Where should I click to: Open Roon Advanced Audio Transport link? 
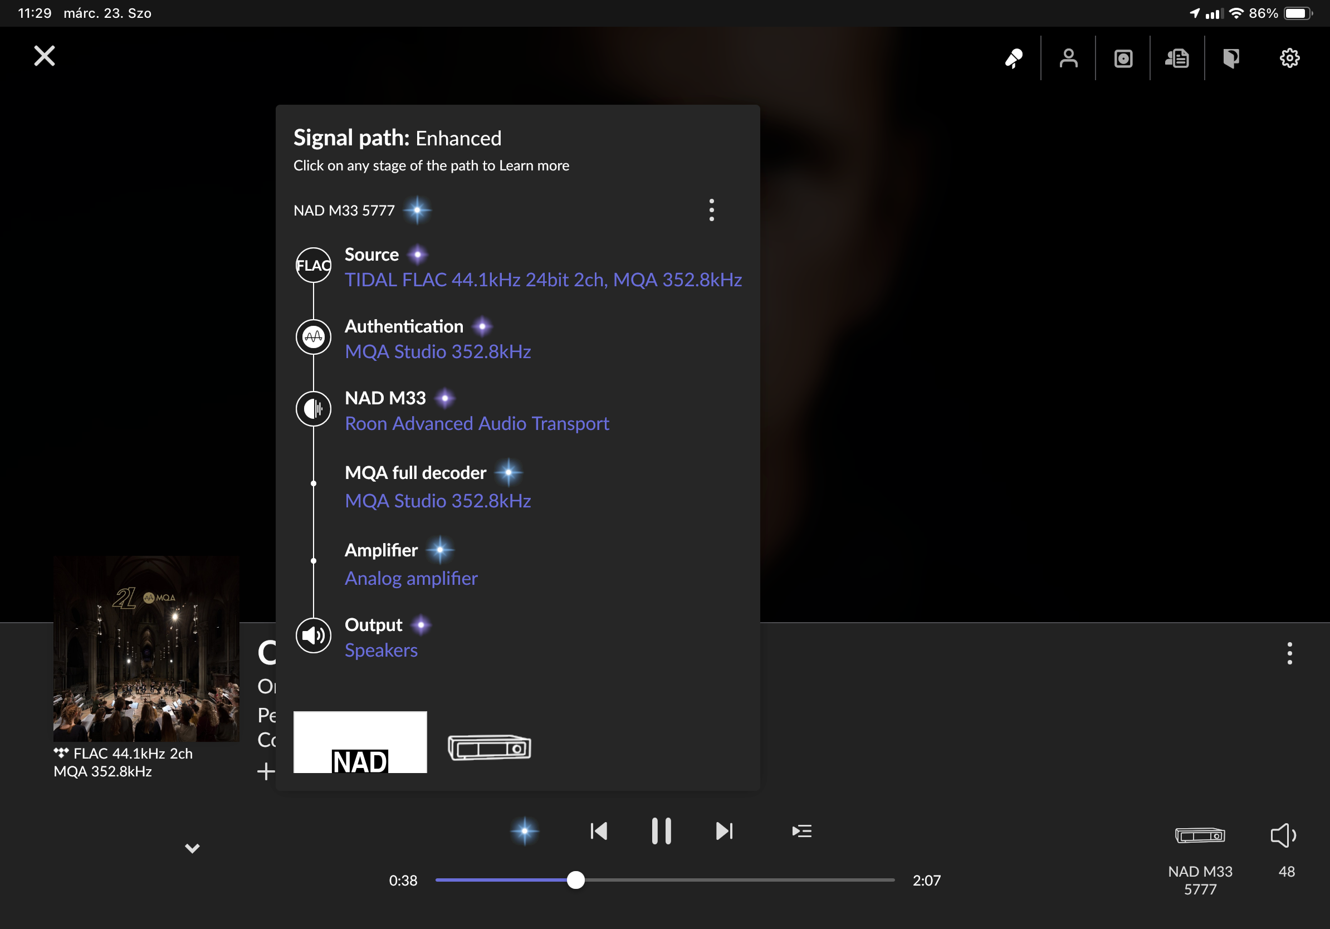click(x=477, y=424)
